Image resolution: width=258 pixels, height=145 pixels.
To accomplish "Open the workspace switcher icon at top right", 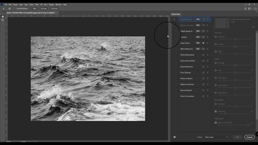I will 250,8.
